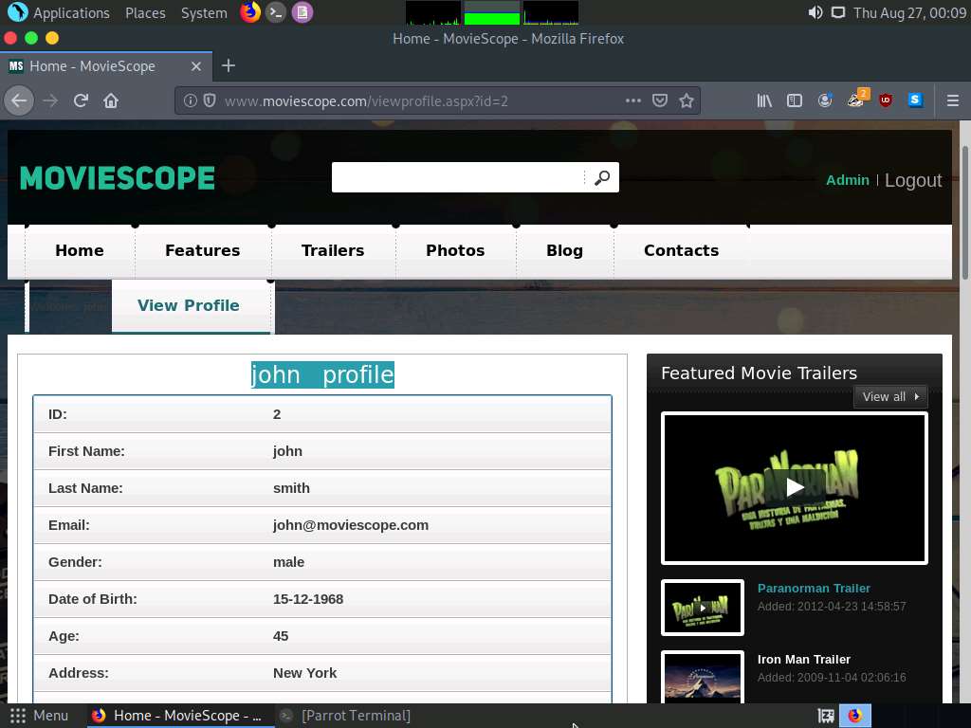Open the Firefox Library icon
The height and width of the screenshot is (728, 971).
(x=764, y=100)
